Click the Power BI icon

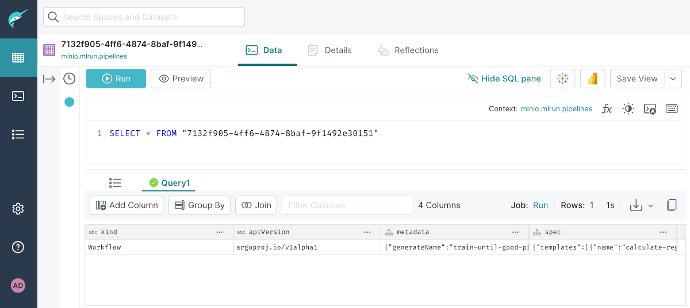tap(592, 79)
